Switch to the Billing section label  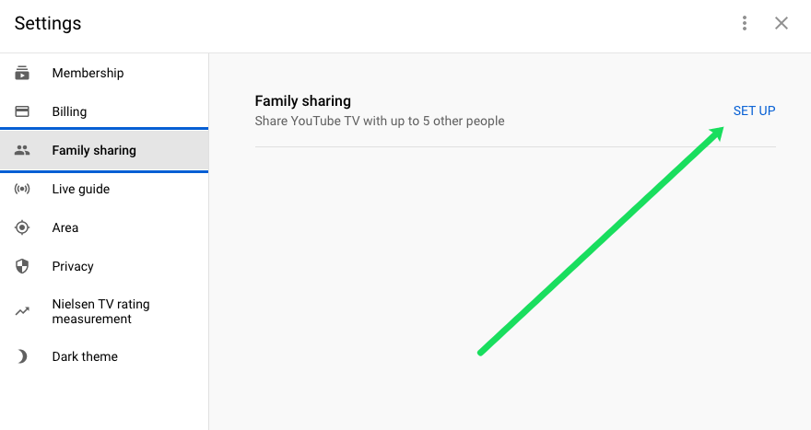click(69, 111)
